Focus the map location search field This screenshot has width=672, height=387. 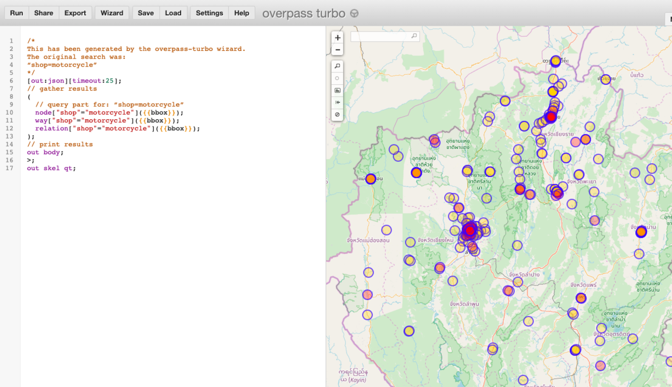coord(380,36)
